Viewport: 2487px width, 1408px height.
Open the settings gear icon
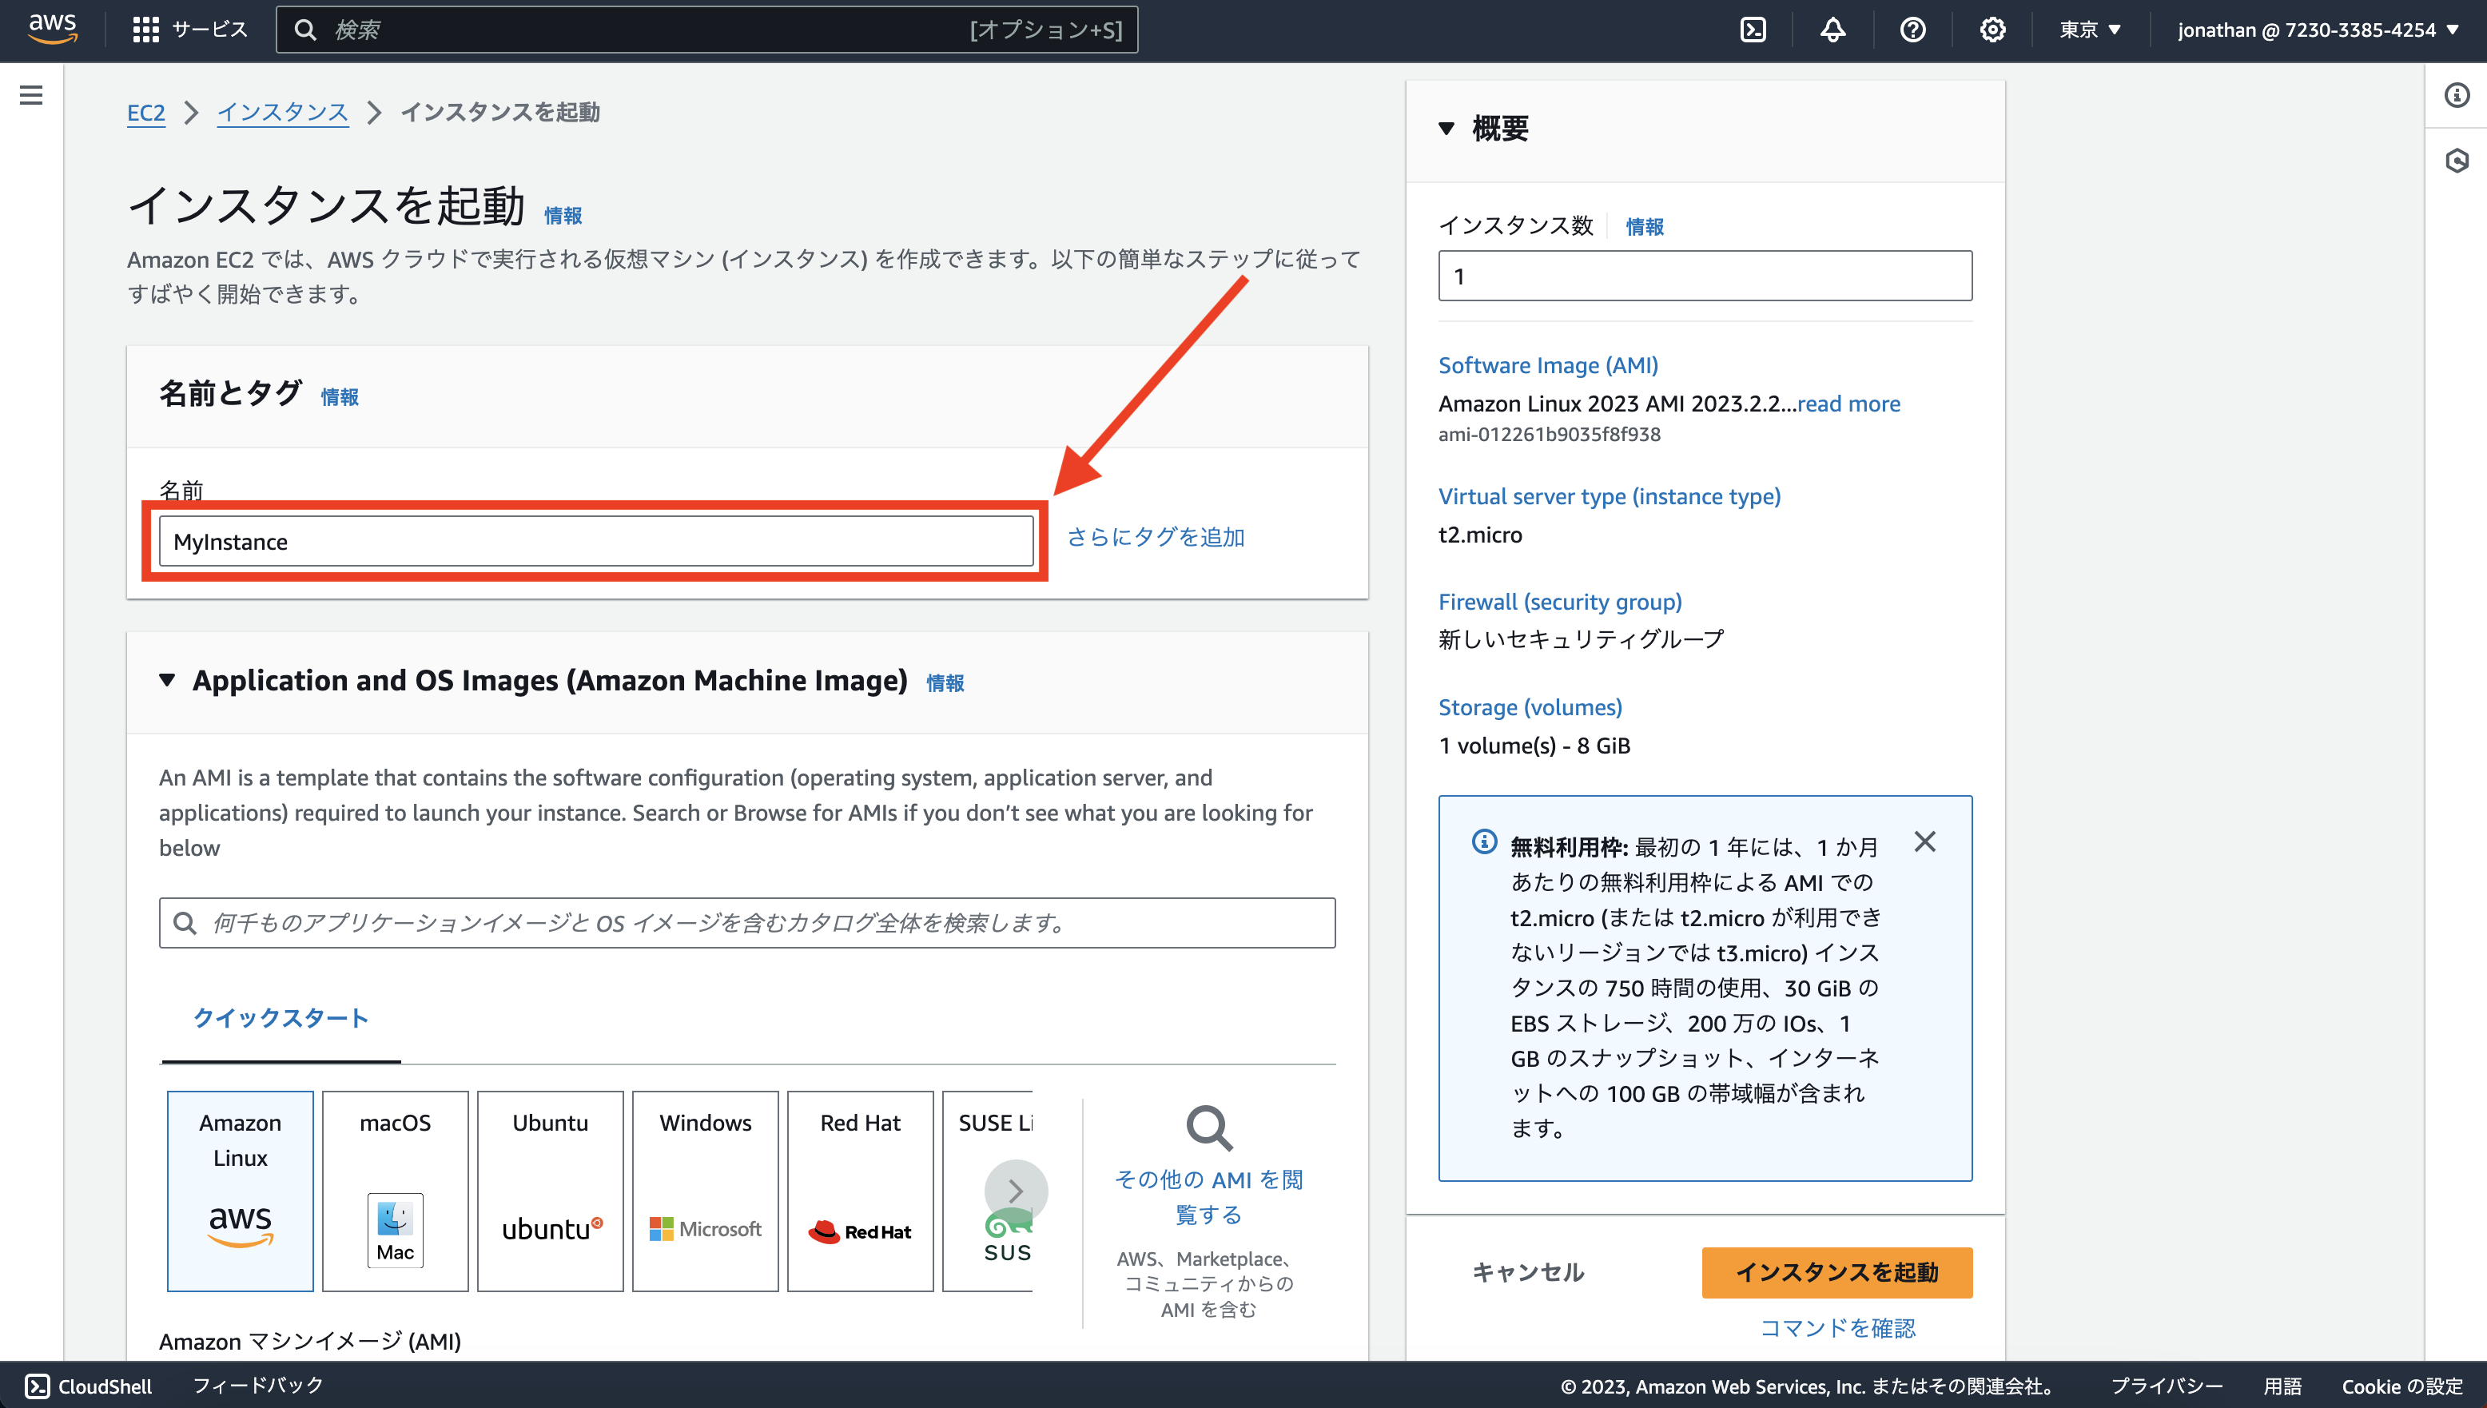pos(1992,29)
